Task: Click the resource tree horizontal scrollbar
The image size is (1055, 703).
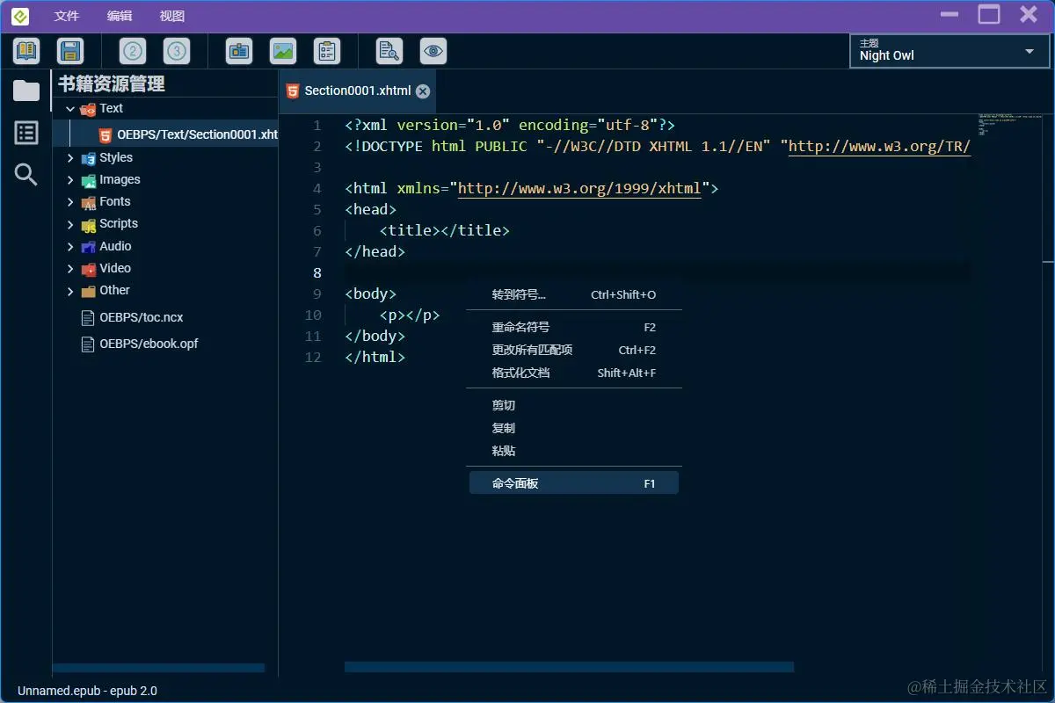Action: [158, 669]
